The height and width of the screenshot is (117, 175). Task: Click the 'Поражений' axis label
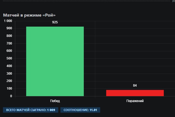point(135,101)
